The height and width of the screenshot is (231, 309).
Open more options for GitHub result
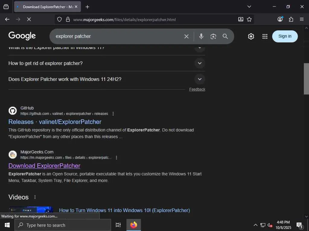tap(113, 114)
